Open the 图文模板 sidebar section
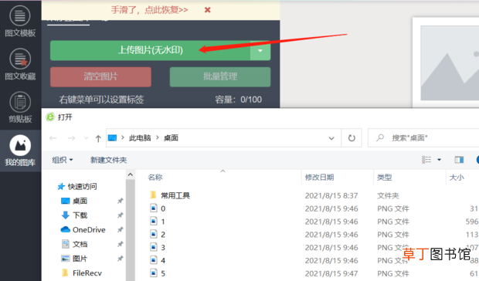 click(x=20, y=22)
